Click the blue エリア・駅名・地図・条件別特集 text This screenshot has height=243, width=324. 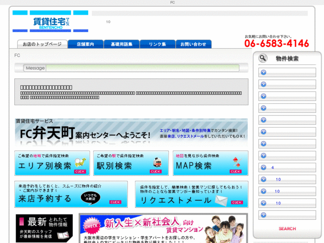coord(185,131)
